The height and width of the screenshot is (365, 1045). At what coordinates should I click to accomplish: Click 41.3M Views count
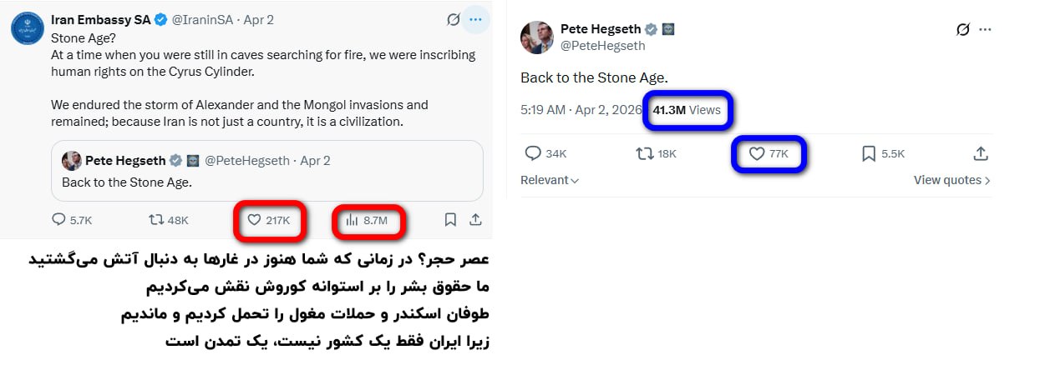point(687,110)
